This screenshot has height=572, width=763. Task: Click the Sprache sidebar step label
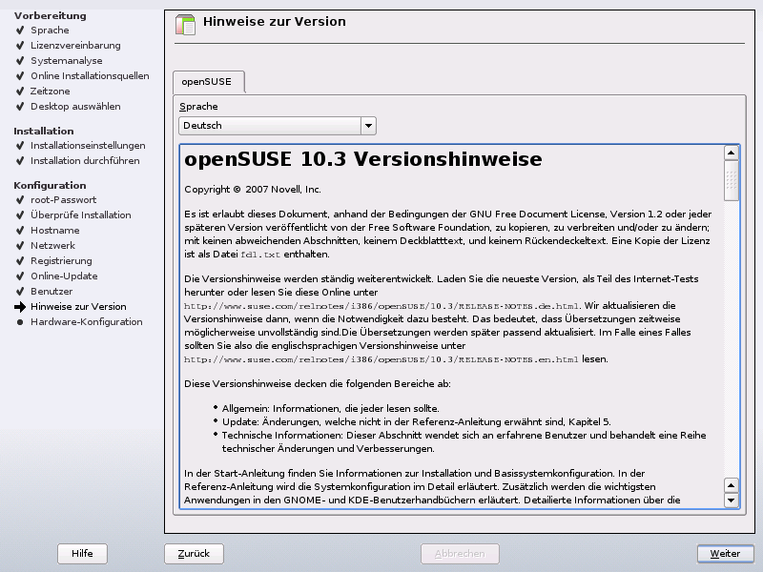tap(50, 31)
